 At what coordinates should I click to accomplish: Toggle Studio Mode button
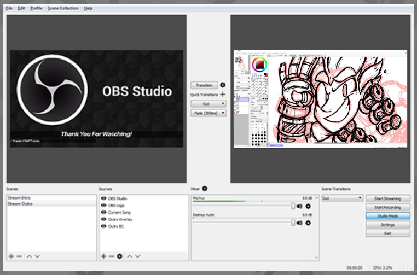(x=388, y=216)
